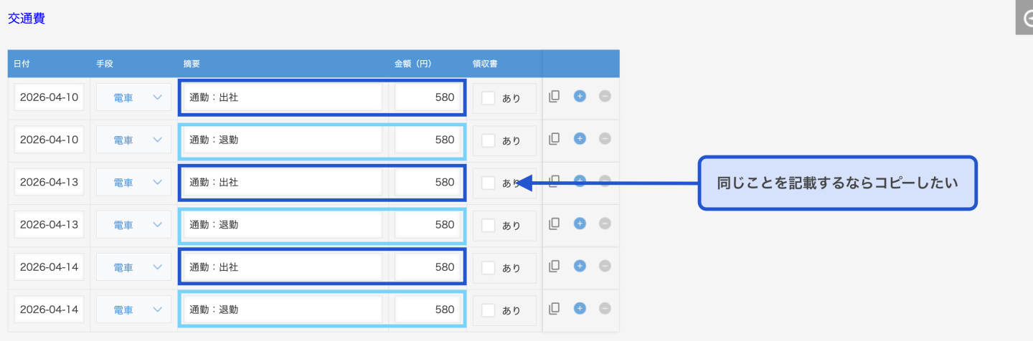1033x341 pixels.
Task: Add a row after 2026-04-10 通勤：出社
Action: pyautogui.click(x=580, y=96)
